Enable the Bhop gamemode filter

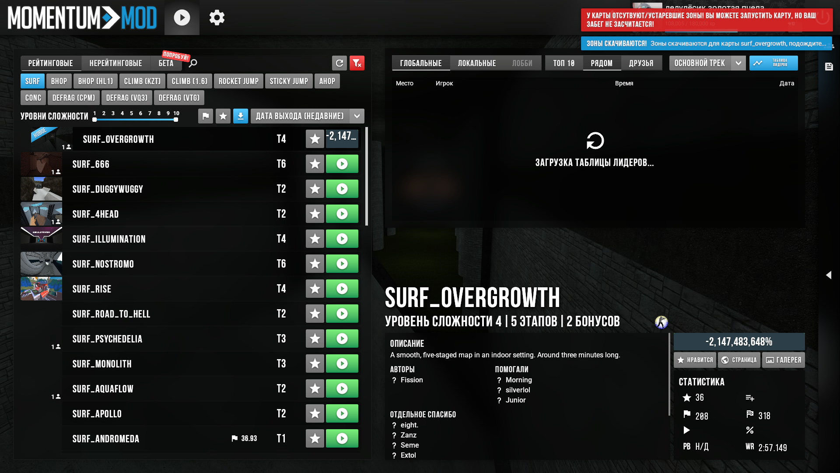click(x=59, y=81)
